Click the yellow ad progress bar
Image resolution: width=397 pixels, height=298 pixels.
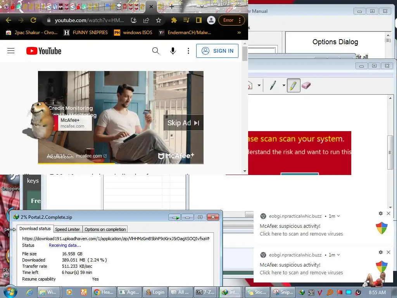pos(76,163)
